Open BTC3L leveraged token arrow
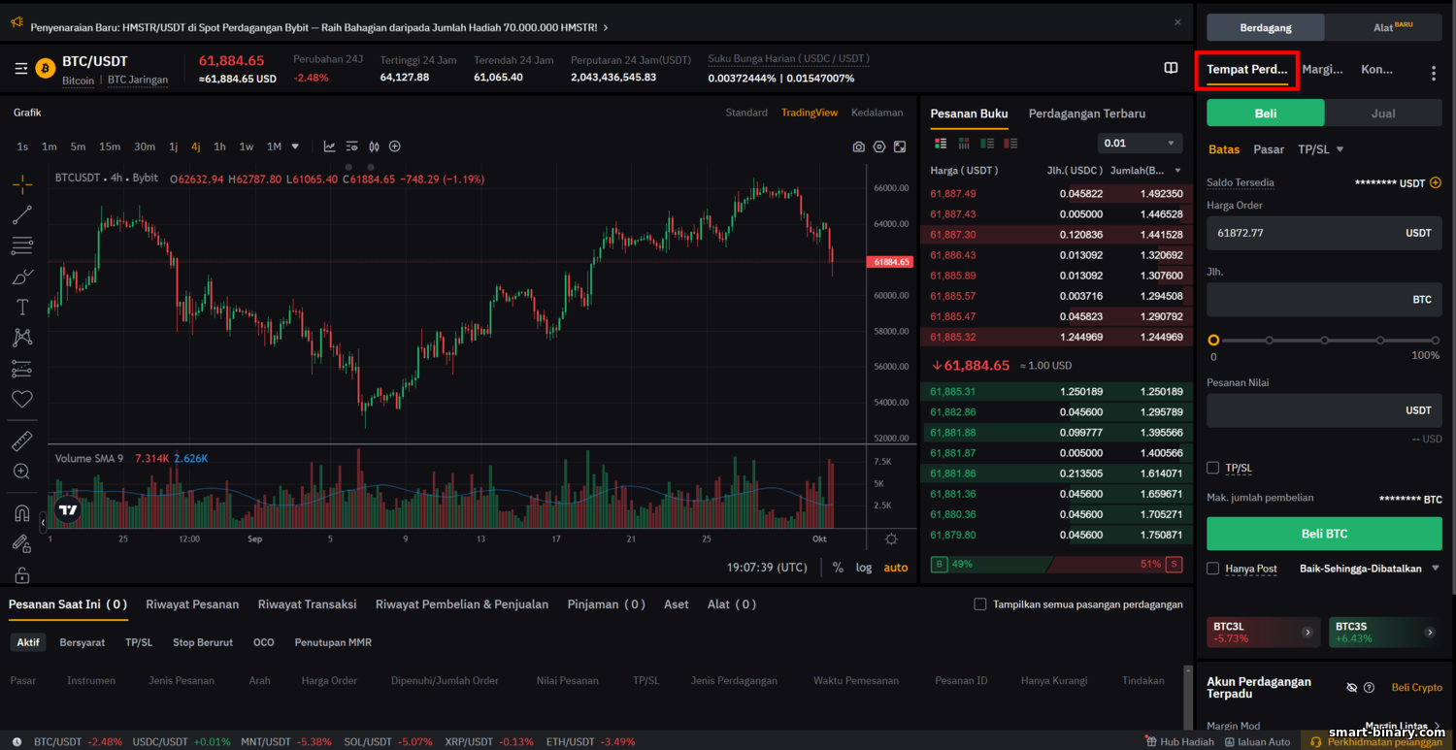 [1307, 633]
